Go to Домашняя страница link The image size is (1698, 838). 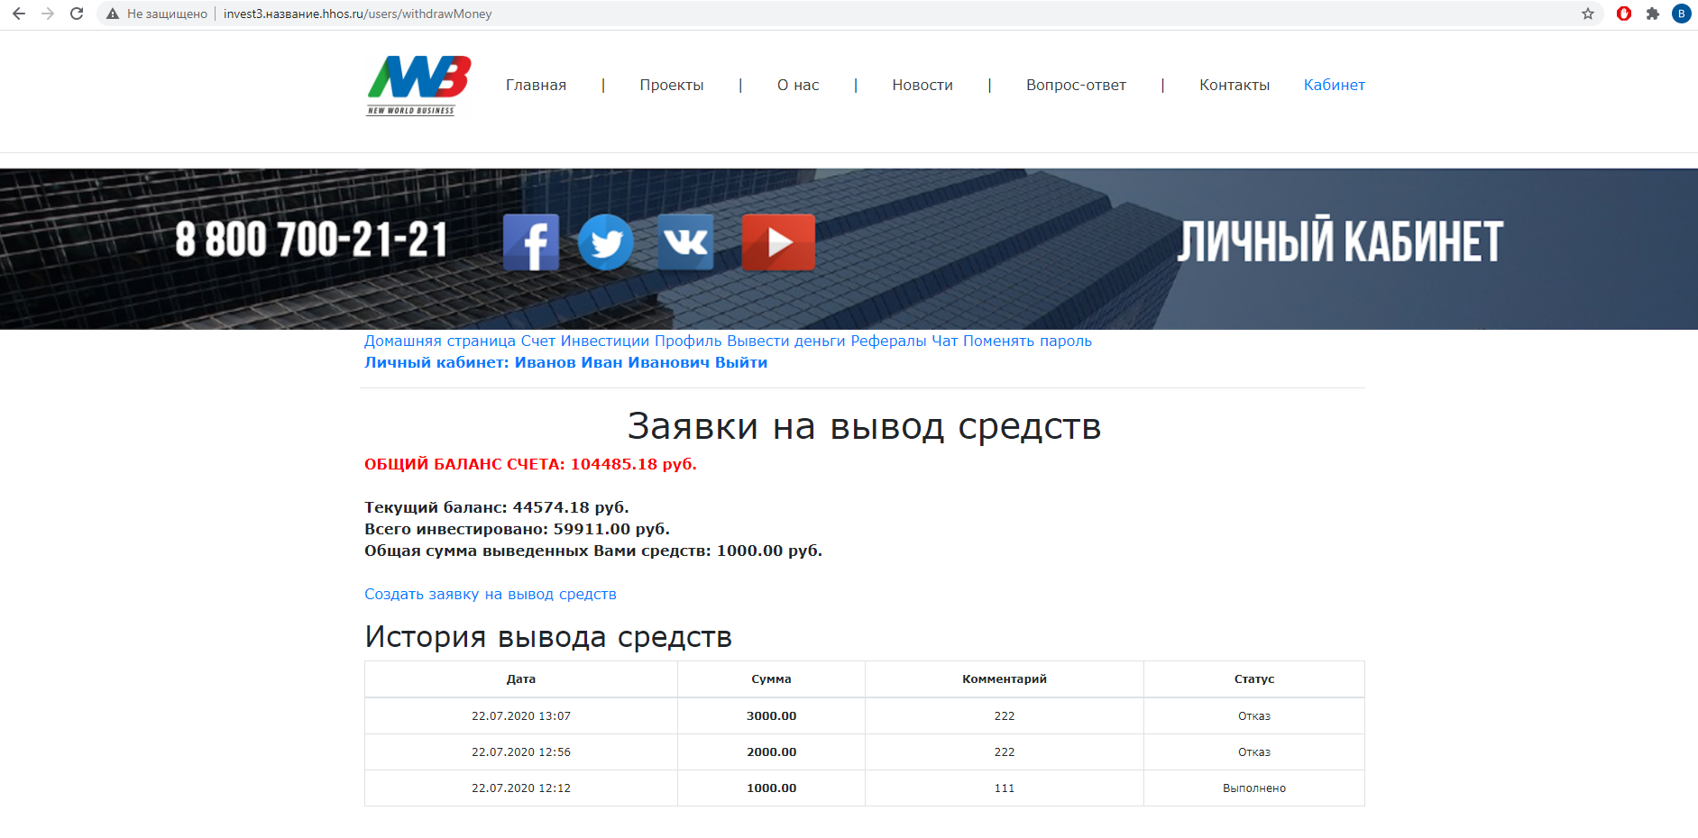coord(440,342)
